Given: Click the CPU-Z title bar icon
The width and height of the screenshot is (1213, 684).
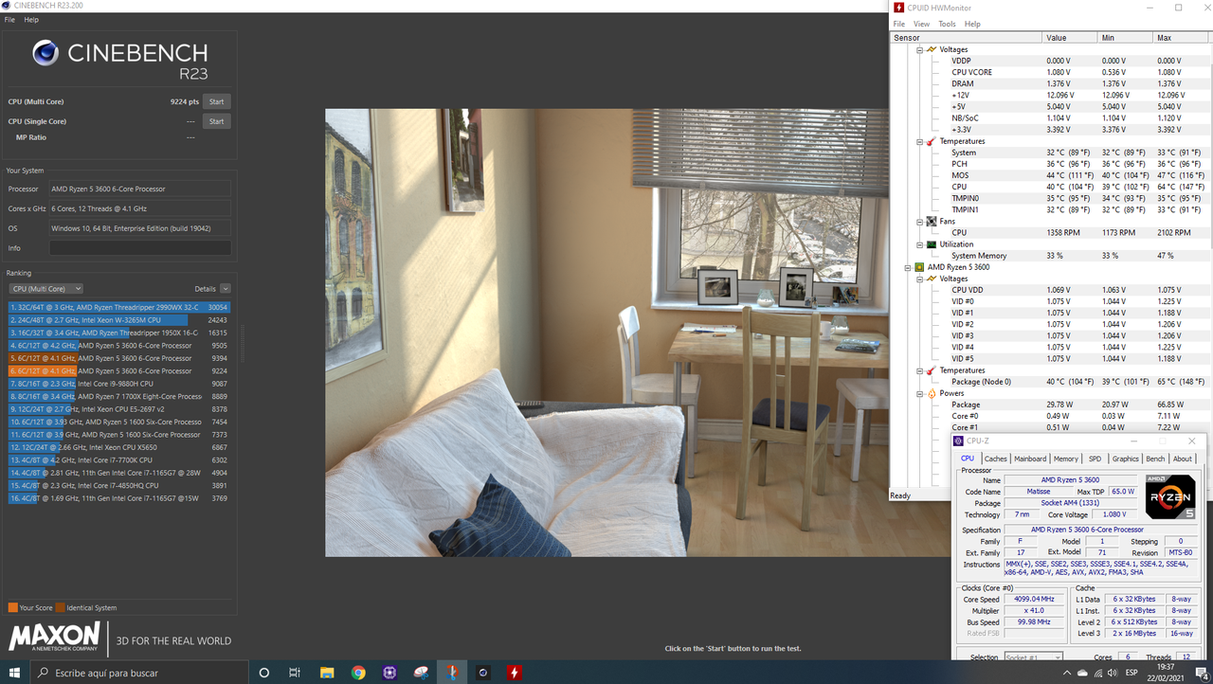Looking at the screenshot, I should pos(959,441).
